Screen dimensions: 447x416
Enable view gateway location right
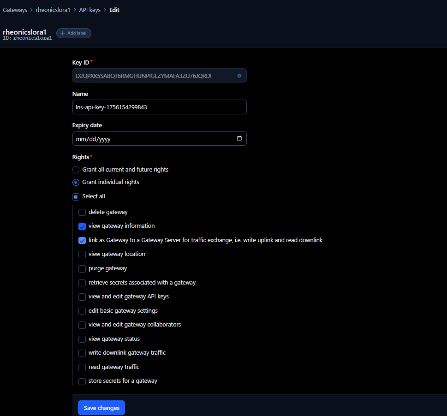(82, 255)
